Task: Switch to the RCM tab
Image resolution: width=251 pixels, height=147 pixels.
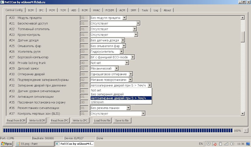Action: click(x=85, y=10)
